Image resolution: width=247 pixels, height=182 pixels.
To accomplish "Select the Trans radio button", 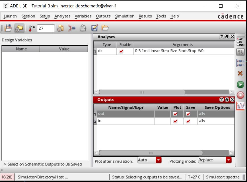I will [237, 45].
